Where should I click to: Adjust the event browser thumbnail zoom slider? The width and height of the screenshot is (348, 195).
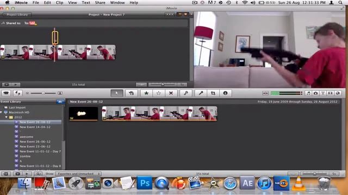(x=314, y=174)
